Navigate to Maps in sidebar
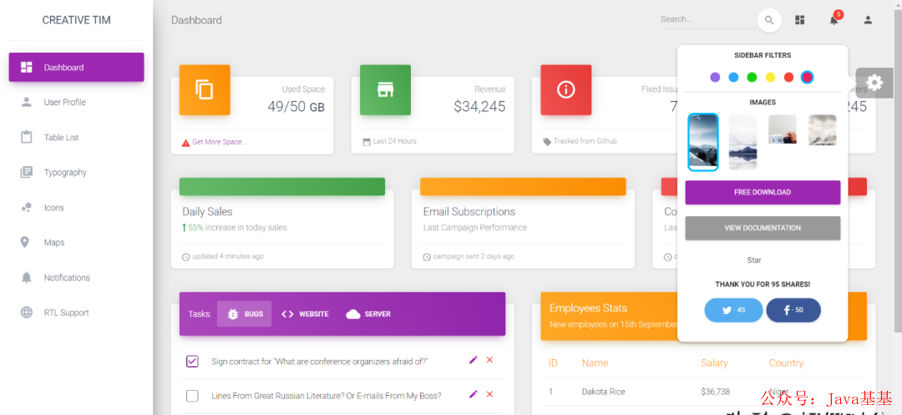Viewport: 902px width, 415px height. 77,242
